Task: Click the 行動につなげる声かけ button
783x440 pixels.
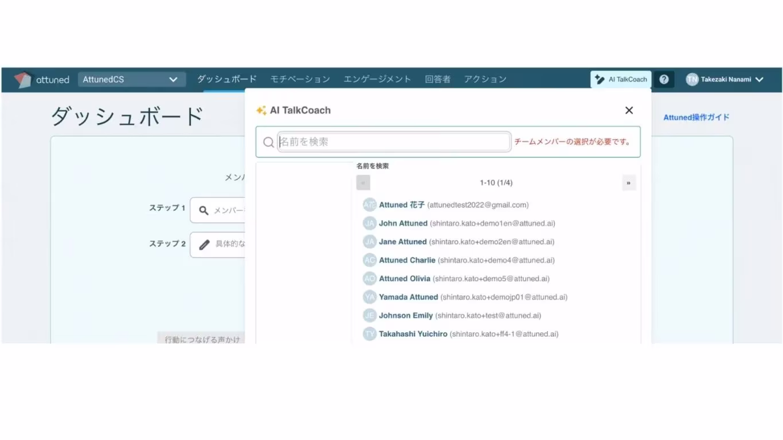Action: point(201,339)
